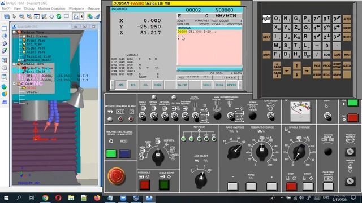The height and width of the screenshot is (203, 362).
Task: Click the white RESET key on the keypad
Action: click(266, 19)
